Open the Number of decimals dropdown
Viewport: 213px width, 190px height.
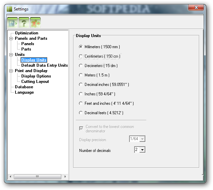tap(142, 150)
